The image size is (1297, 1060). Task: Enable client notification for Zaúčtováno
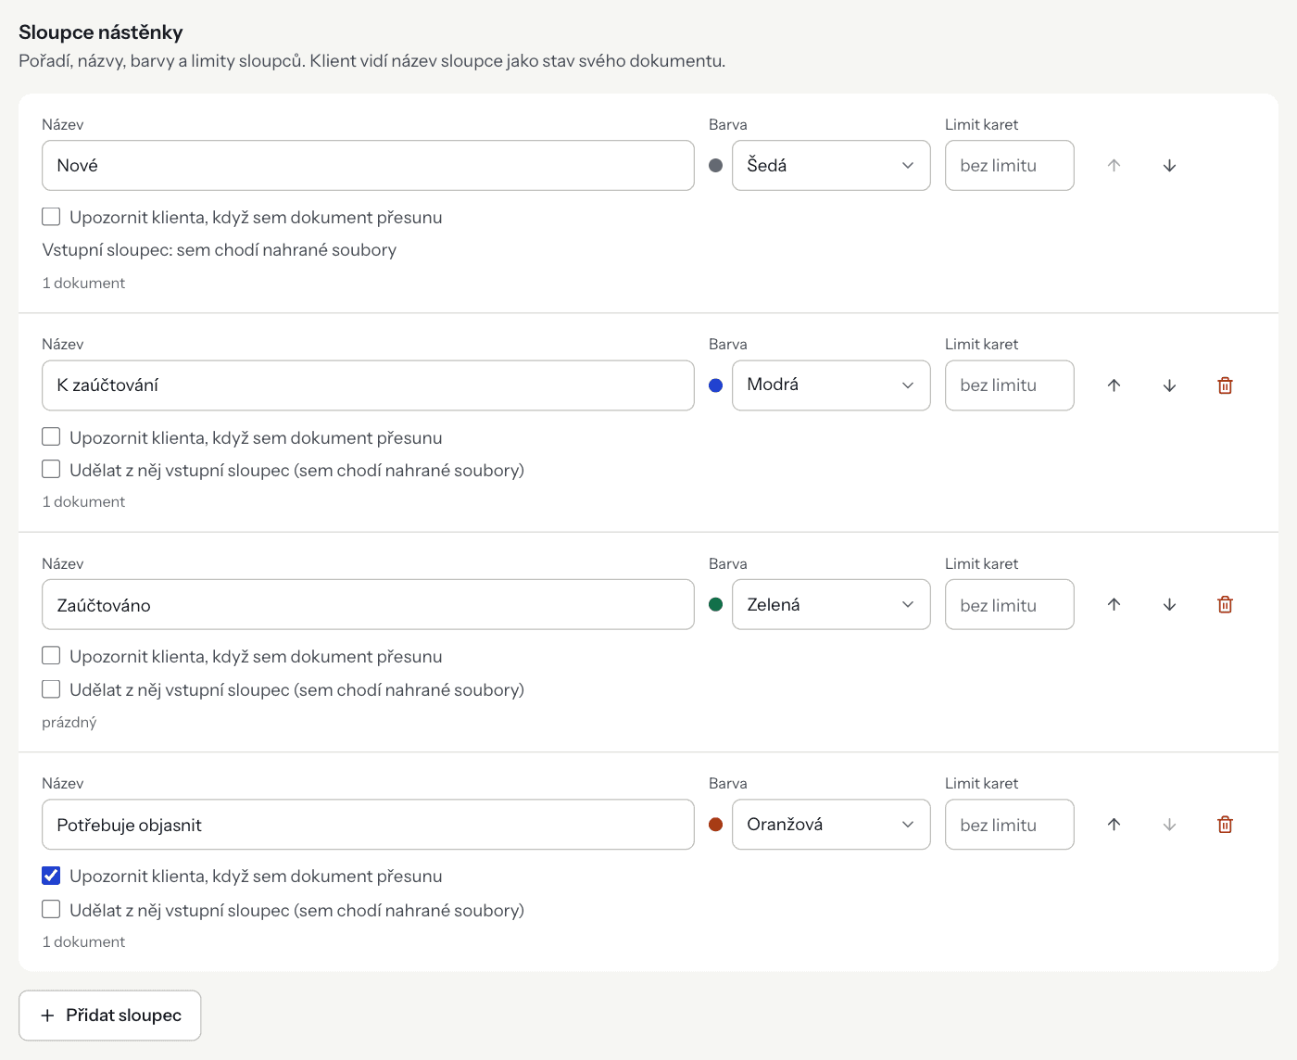point(51,656)
